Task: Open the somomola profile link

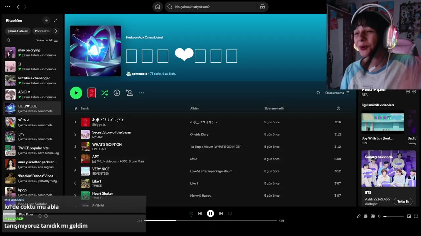Action: click(x=139, y=74)
